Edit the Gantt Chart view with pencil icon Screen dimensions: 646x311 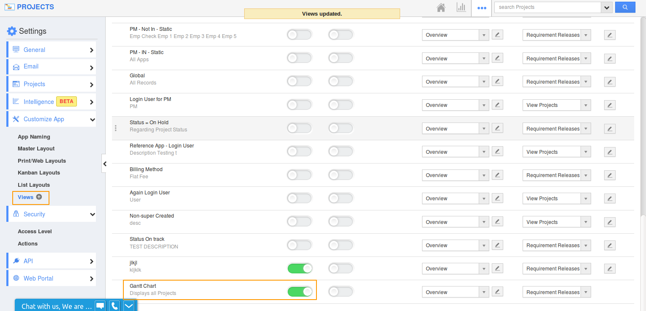pyautogui.click(x=497, y=292)
